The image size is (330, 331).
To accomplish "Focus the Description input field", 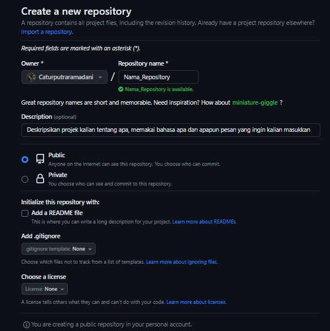I will pos(171,130).
